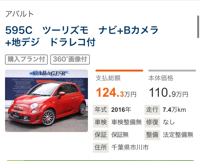Click the green bar at the bottom
The image size is (201, 161).
(x=100, y=160)
